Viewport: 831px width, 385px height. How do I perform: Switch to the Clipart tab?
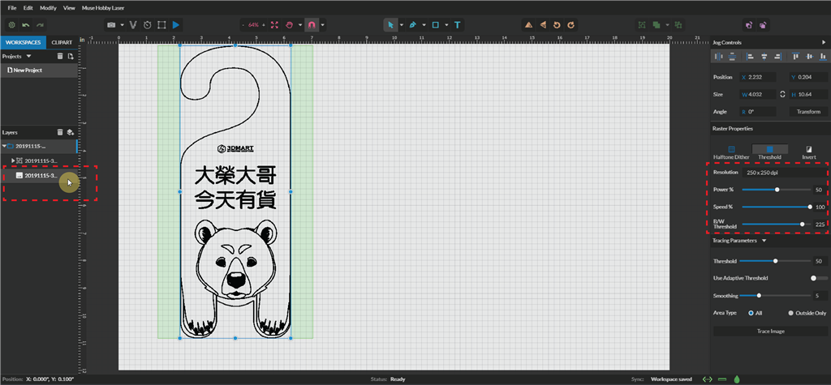tap(61, 41)
